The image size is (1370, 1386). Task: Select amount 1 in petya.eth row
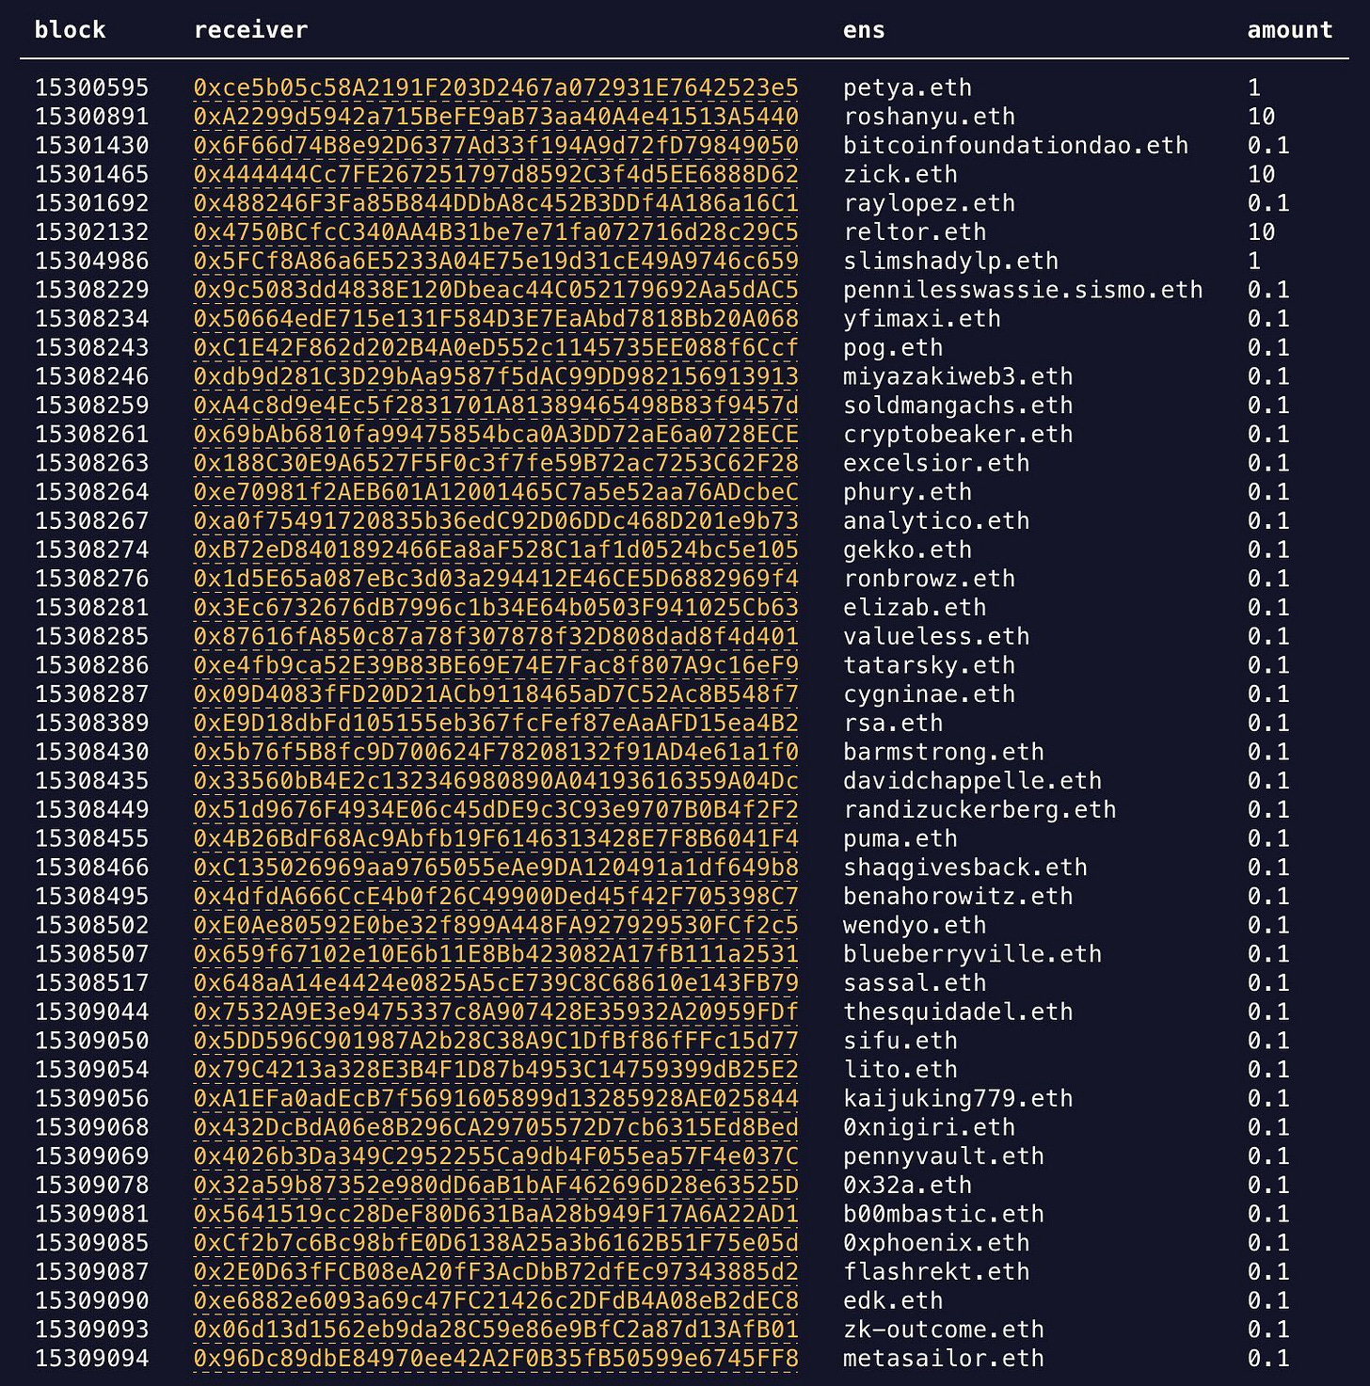tap(1254, 88)
